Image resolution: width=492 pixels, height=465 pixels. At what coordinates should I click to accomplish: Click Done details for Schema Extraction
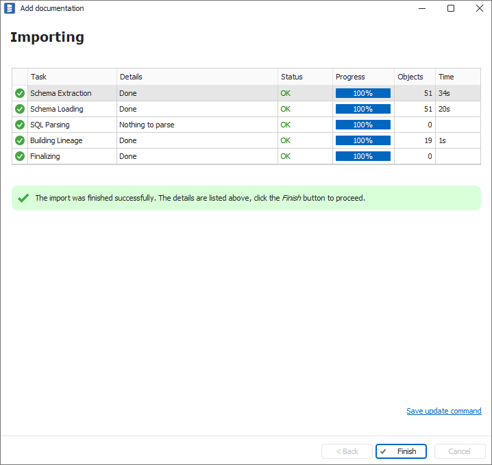pos(128,93)
